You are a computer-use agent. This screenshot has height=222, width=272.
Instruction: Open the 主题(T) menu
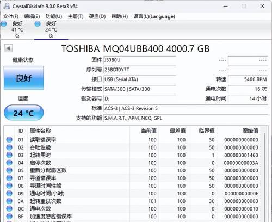76,16
